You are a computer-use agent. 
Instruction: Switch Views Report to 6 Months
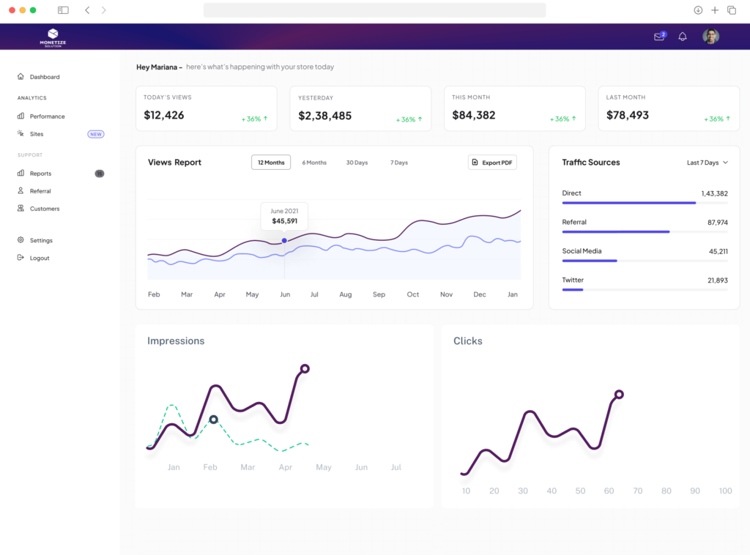[314, 163]
